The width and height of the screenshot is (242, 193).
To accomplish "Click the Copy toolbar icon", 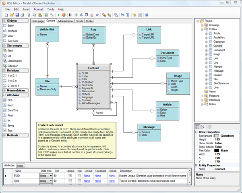I will (x=34, y=15).
